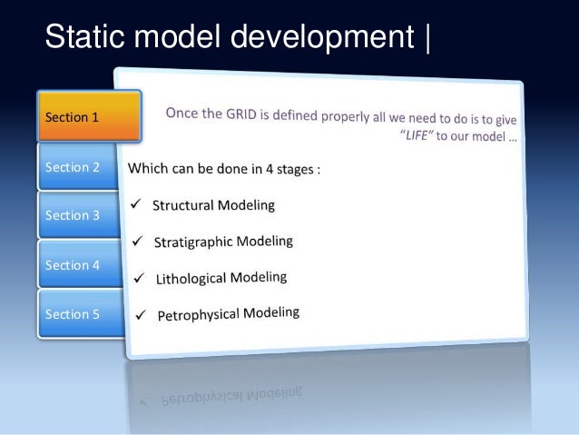The image size is (579, 435).
Task: Switch to the Section 2 tab
Action: coord(78,167)
